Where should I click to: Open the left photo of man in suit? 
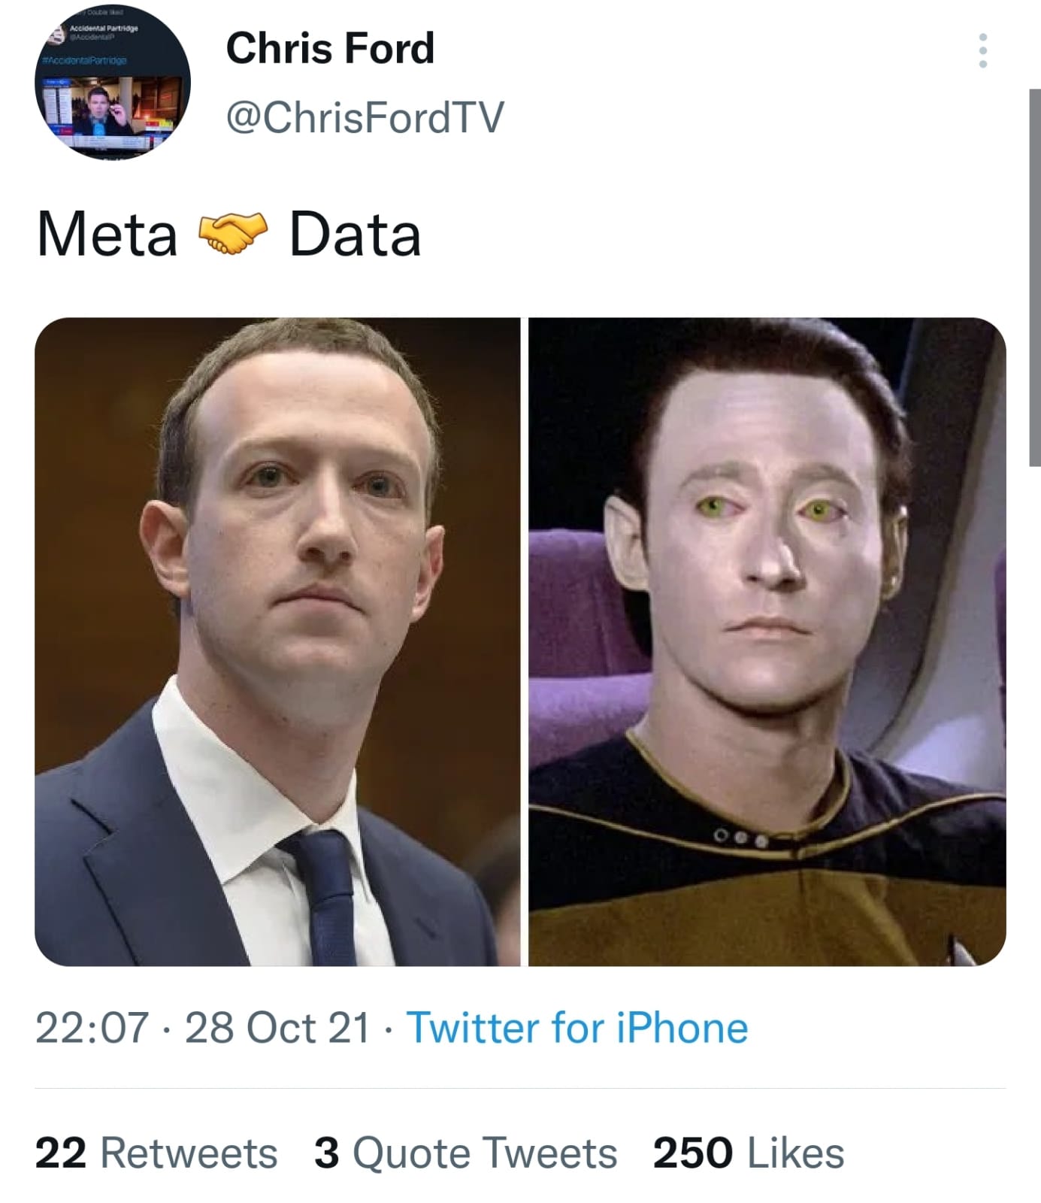point(277,641)
